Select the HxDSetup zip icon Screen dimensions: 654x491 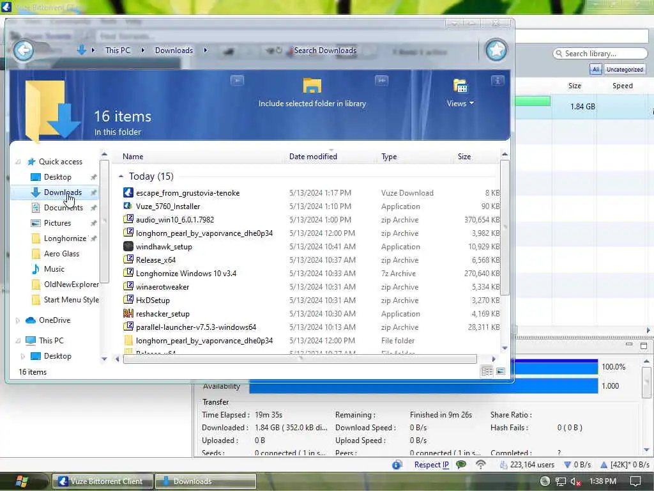128,300
